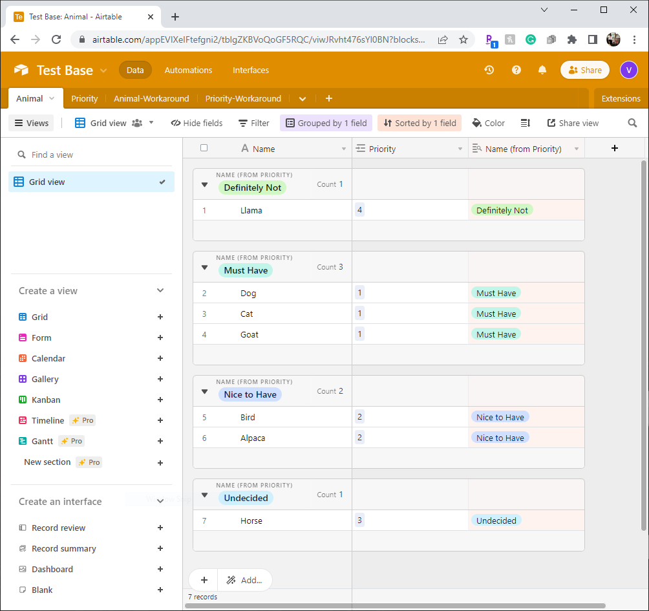
Task: Click plus next to Blank interface
Action: coord(160,590)
